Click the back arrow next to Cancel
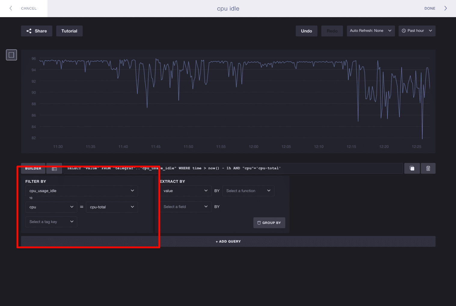Image resolution: width=456 pixels, height=306 pixels. (x=11, y=8)
